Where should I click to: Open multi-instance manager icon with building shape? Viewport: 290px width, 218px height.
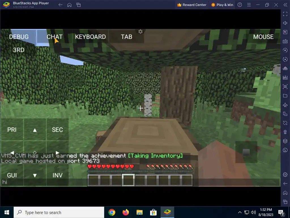(285, 68)
